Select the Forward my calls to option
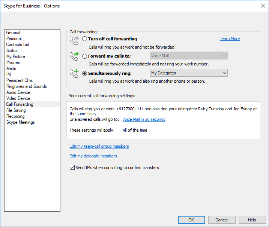This screenshot has width=269, height=227. 84,56
